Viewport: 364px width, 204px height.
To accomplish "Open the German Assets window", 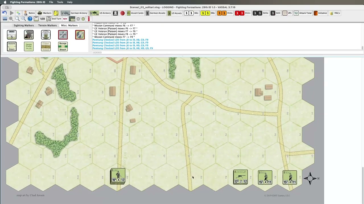I will [x=156, y=13].
